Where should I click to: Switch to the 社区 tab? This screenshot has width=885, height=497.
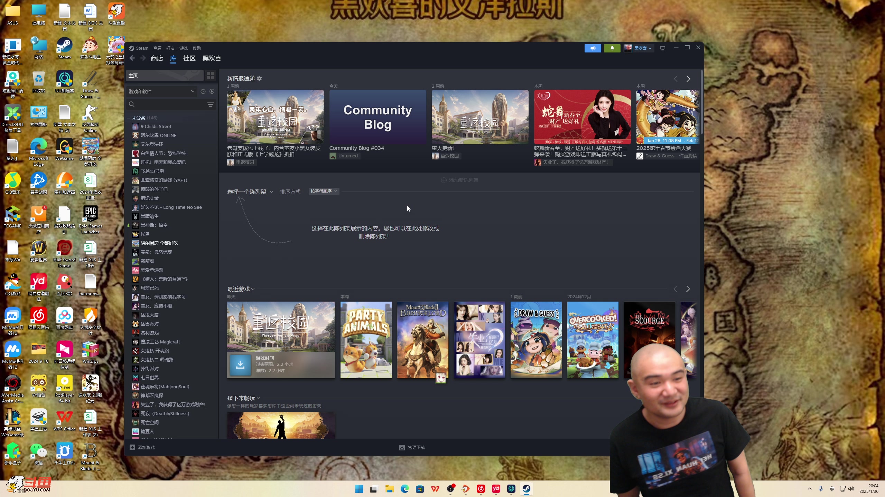click(x=189, y=58)
